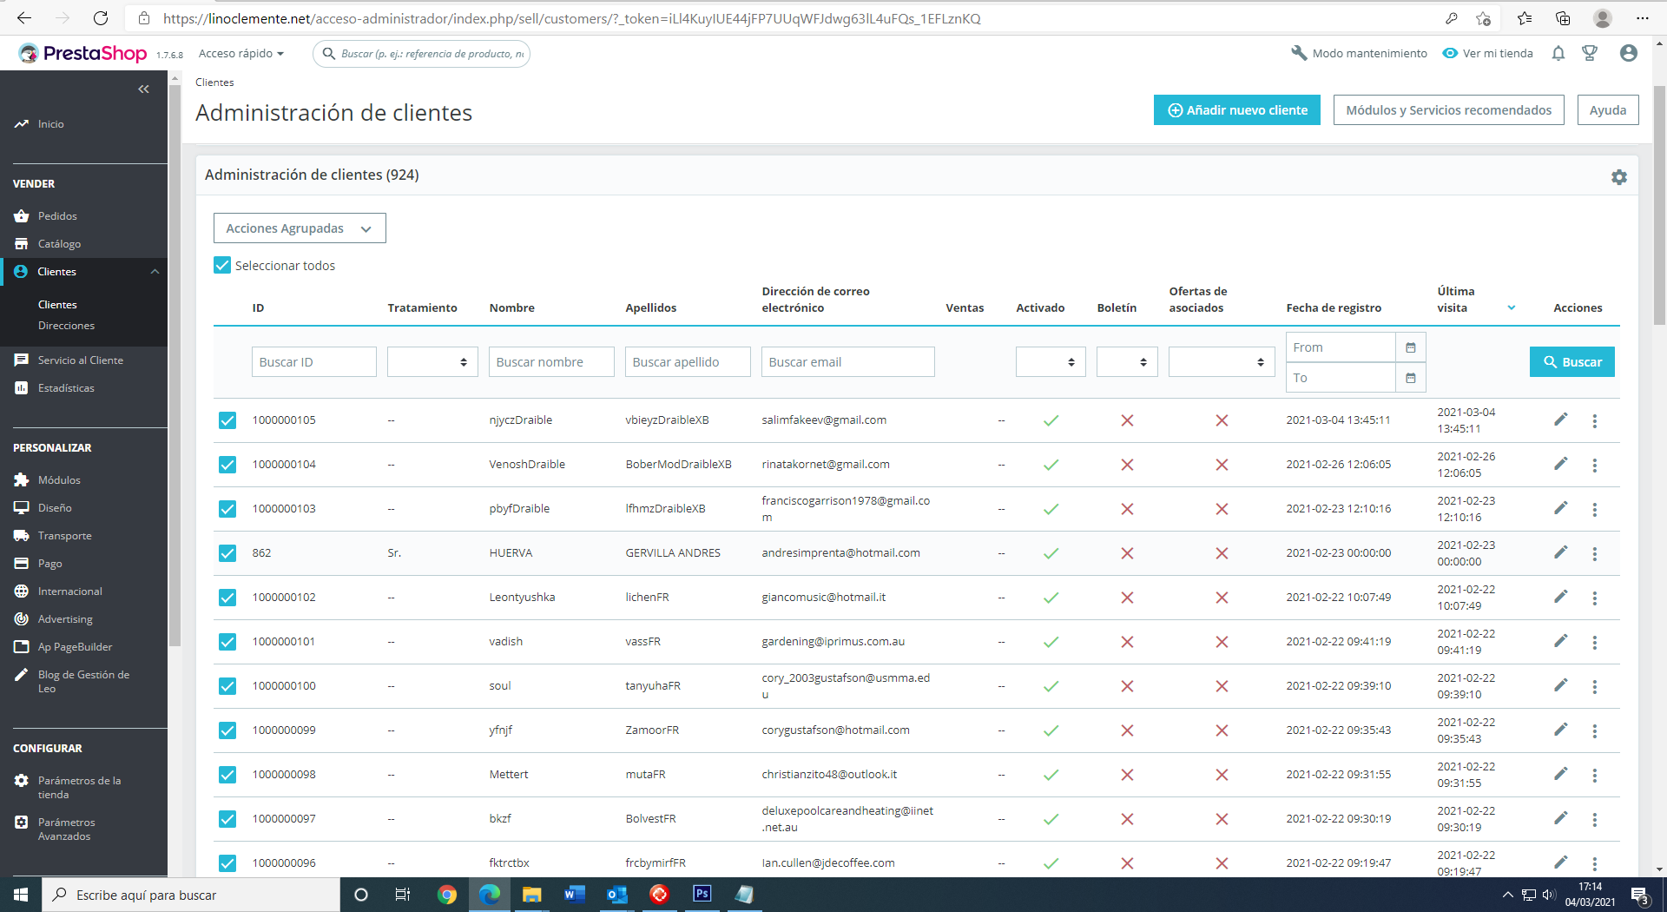Image resolution: width=1667 pixels, height=912 pixels.
Task: Open Photoshop from the Windows taskbar
Action: [702, 894]
